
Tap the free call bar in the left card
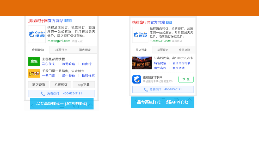61,93
